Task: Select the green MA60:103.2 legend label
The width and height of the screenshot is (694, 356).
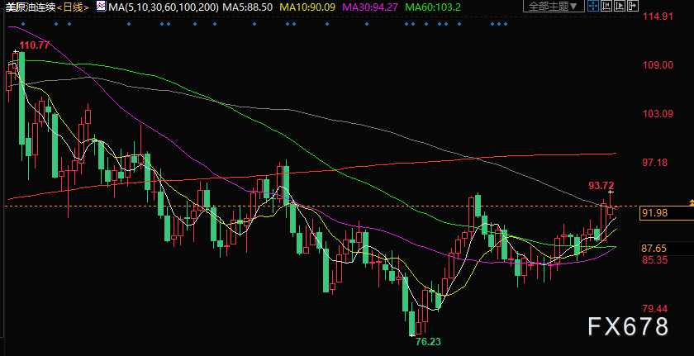Action: 432,7
